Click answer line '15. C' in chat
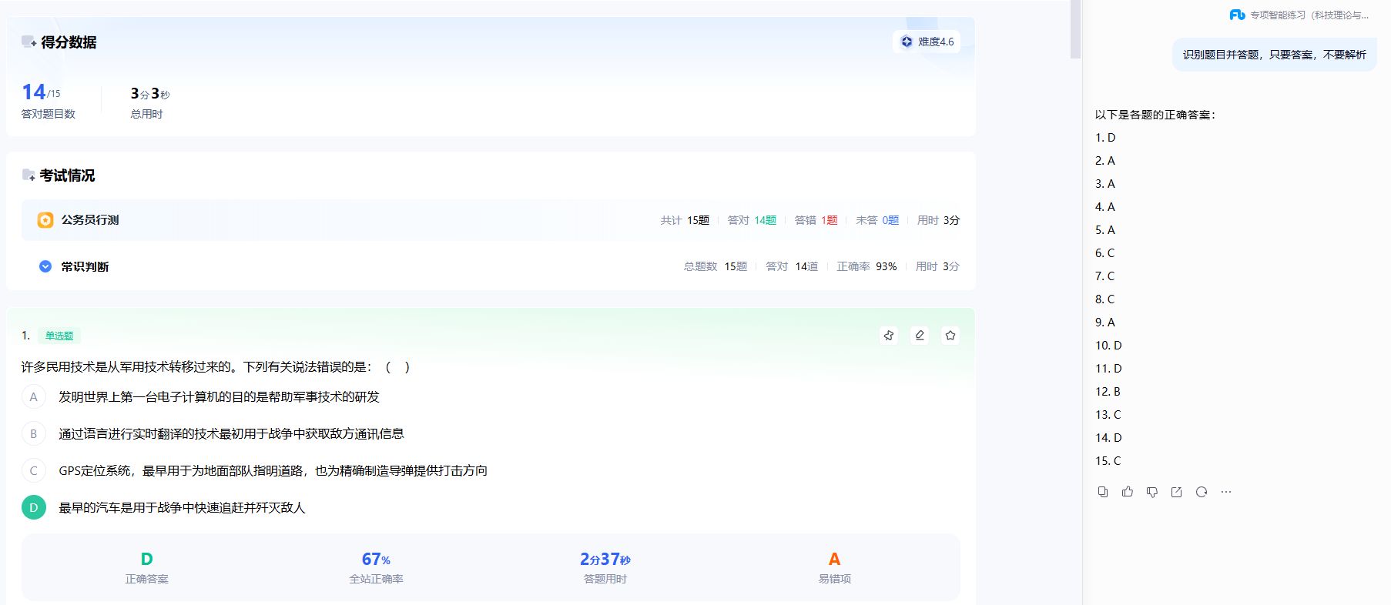This screenshot has height=605, width=1391. coord(1108,461)
